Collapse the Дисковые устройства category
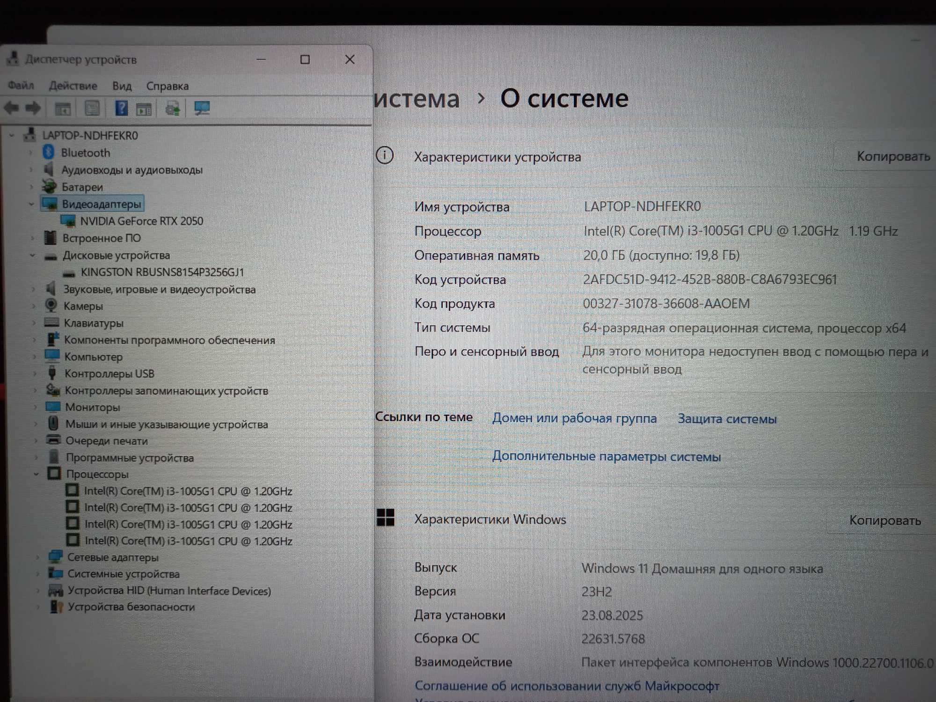The height and width of the screenshot is (702, 936). (32, 255)
